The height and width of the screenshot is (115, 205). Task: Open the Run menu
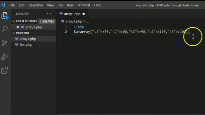[x=70, y=5]
